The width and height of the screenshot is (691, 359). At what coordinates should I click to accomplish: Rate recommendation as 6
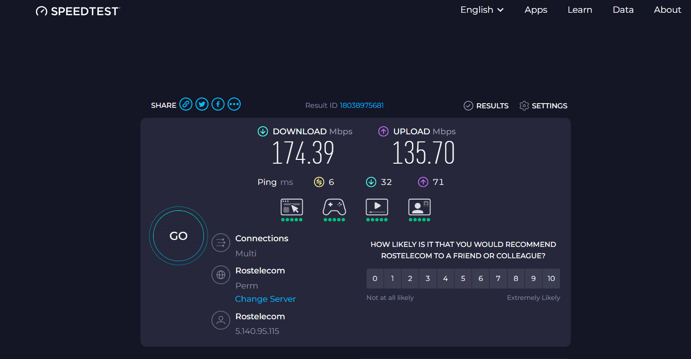(481, 279)
